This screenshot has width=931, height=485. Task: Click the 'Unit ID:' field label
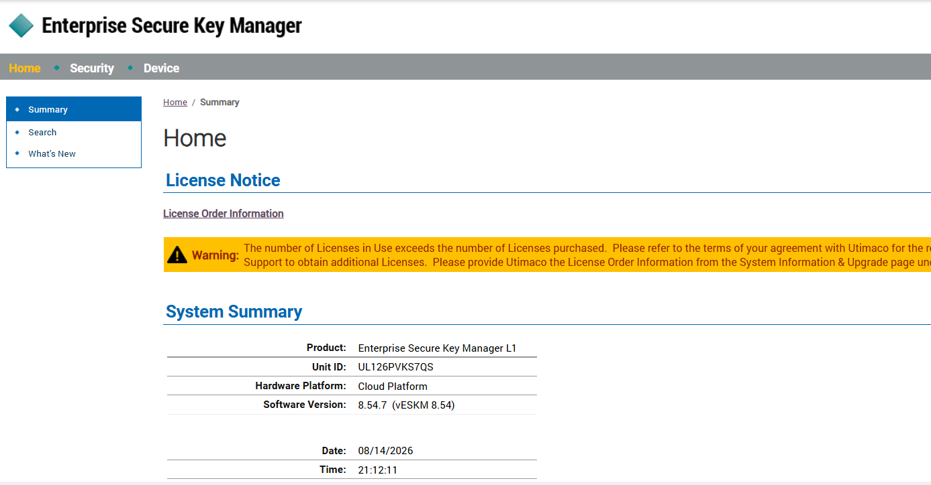tap(329, 366)
